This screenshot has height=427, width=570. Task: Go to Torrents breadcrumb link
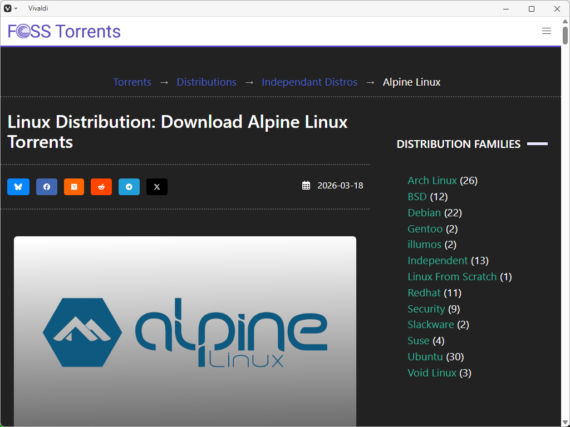[132, 82]
